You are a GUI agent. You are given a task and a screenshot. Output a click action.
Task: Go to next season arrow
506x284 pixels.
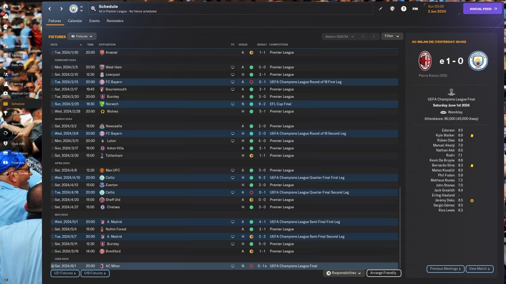click(374, 36)
